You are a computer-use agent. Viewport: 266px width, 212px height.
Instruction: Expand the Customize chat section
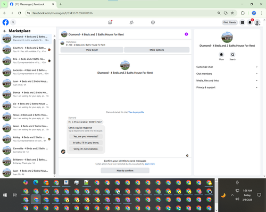click(227, 67)
